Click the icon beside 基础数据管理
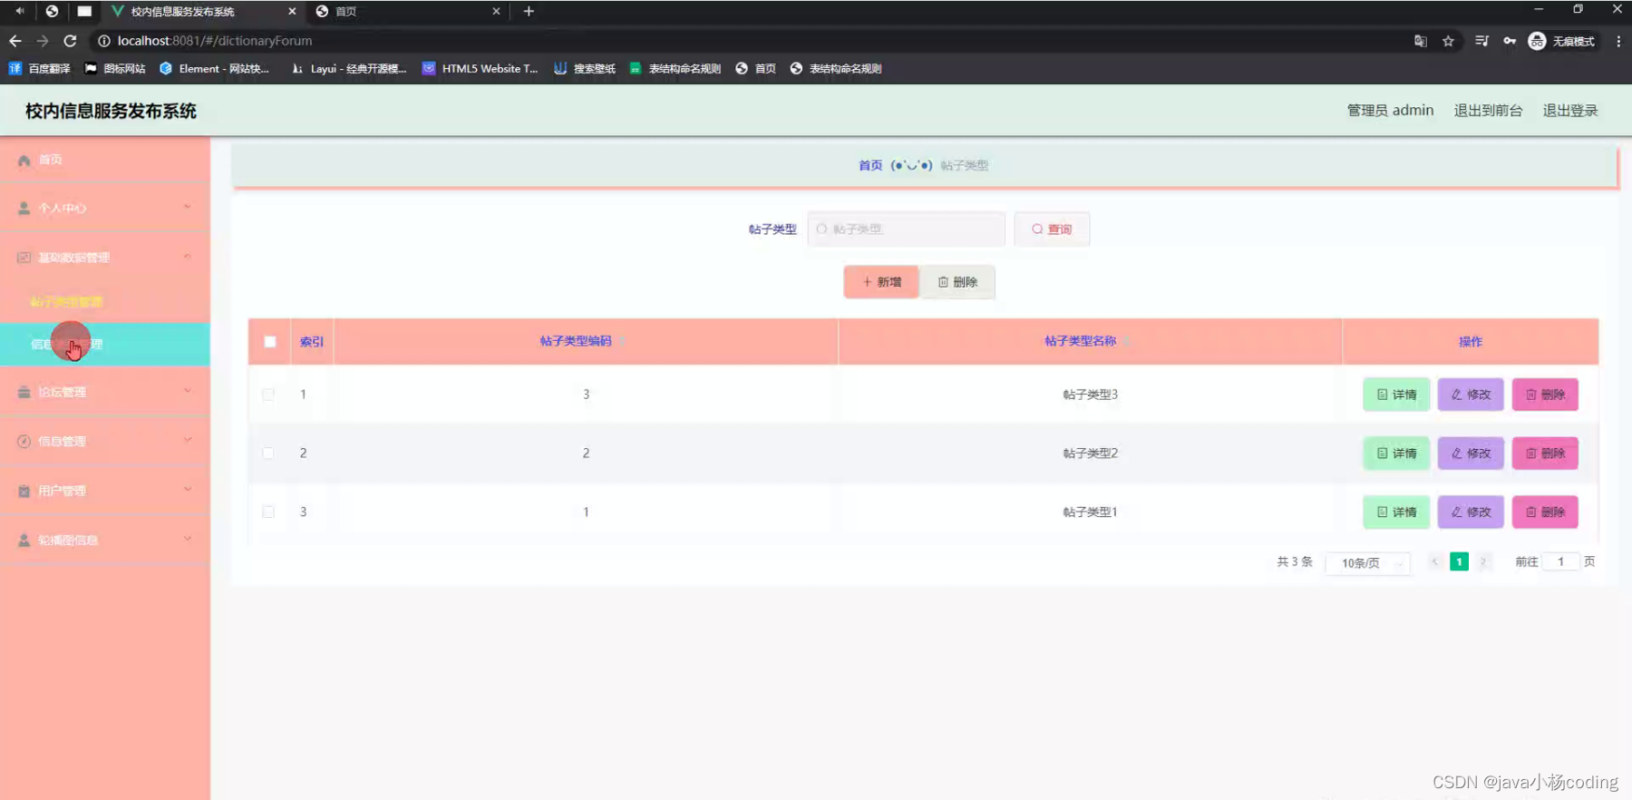Screen dimensions: 1632x800 click(x=24, y=258)
